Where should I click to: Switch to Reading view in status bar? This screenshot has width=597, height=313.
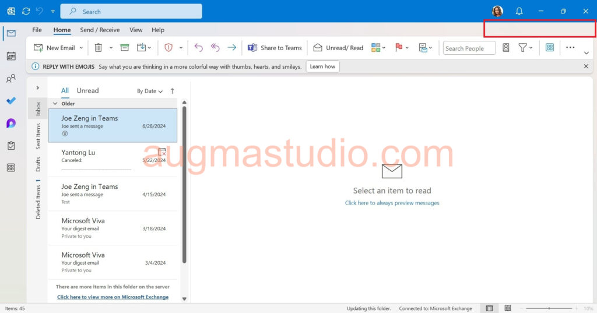click(508, 308)
